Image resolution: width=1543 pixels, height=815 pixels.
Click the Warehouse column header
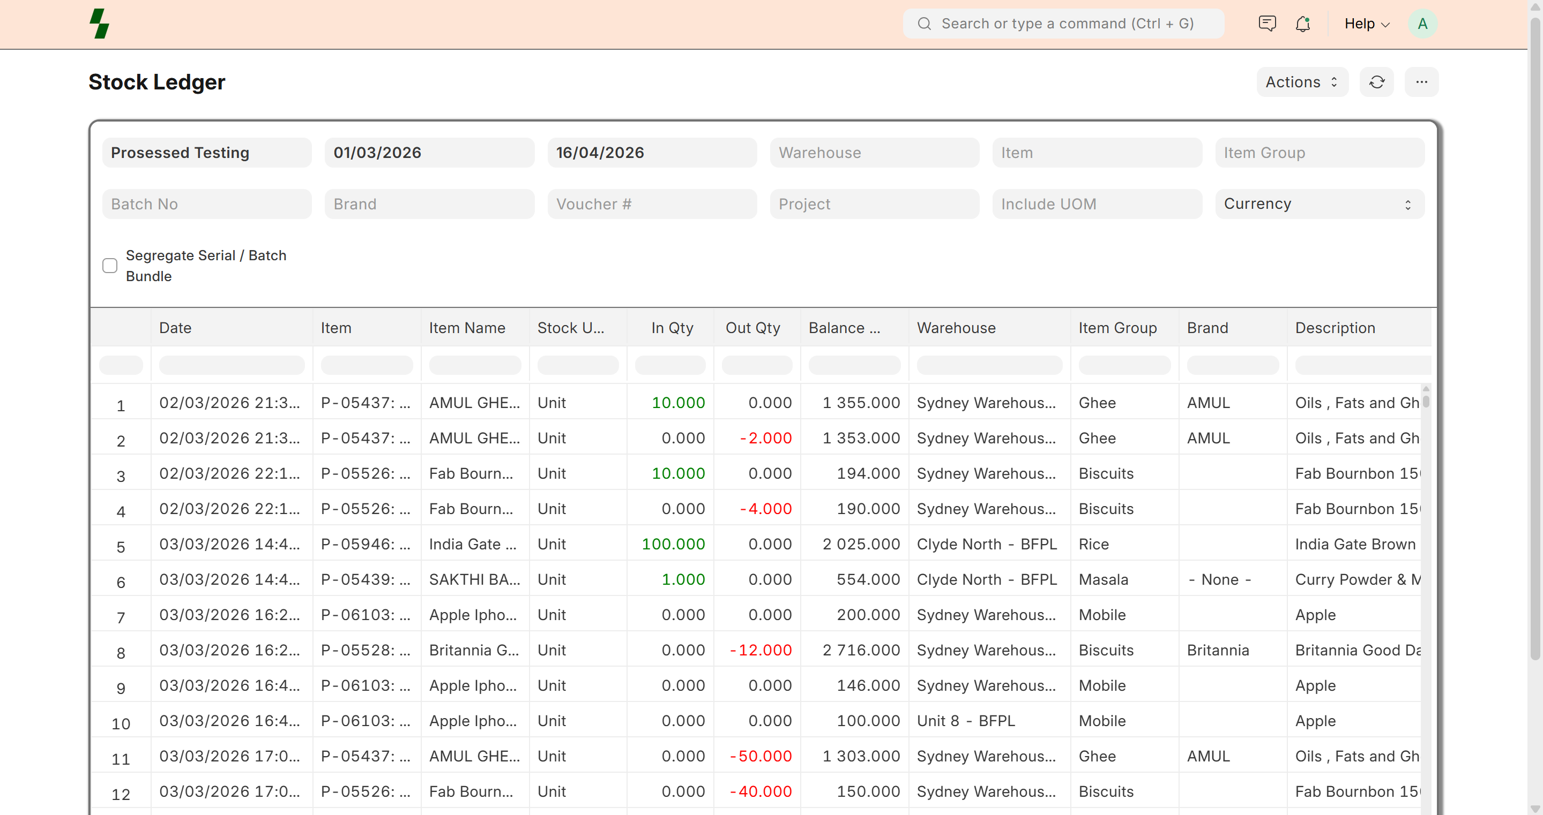956,328
